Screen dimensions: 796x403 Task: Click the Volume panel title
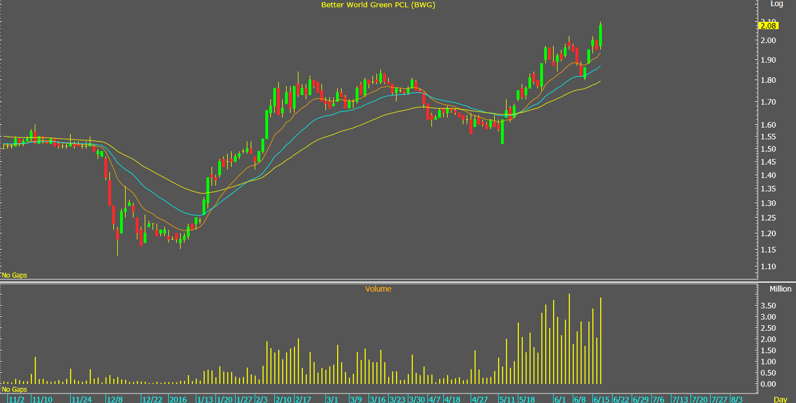pos(378,289)
